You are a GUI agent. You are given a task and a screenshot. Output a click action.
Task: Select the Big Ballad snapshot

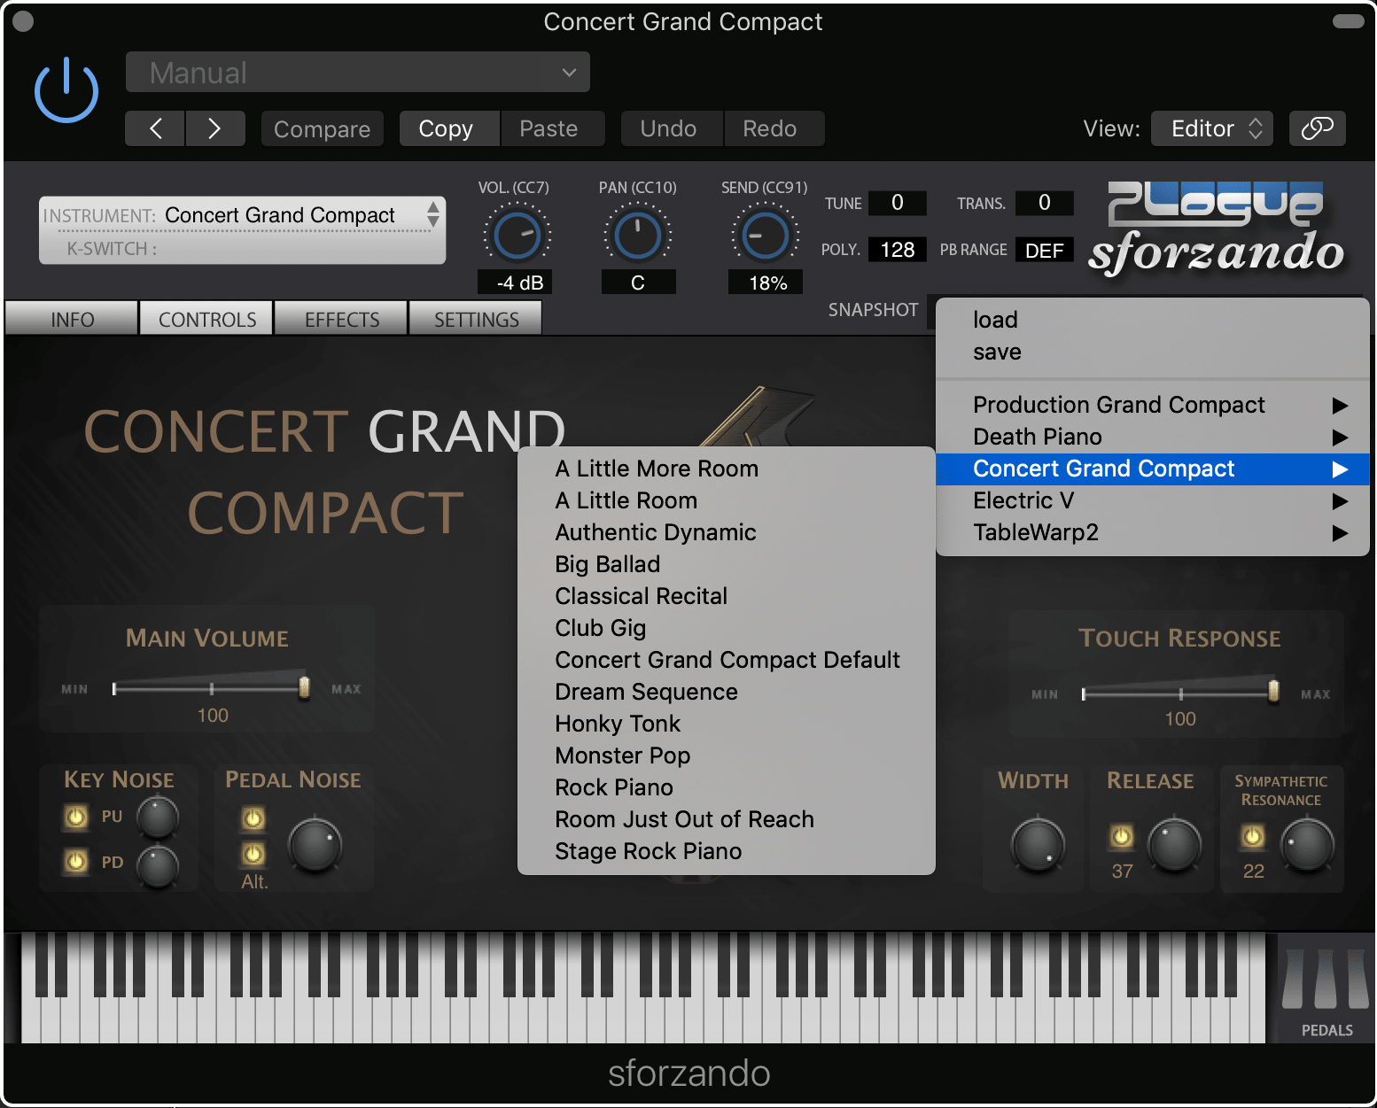727,564
